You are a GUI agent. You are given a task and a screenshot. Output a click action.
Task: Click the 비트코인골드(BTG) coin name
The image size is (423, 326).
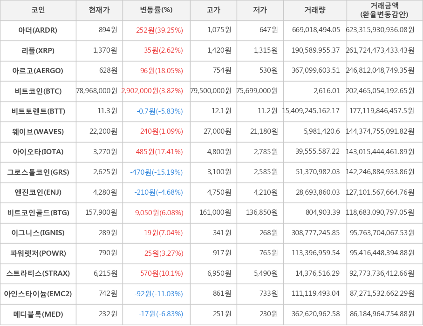pyautogui.click(x=38, y=213)
